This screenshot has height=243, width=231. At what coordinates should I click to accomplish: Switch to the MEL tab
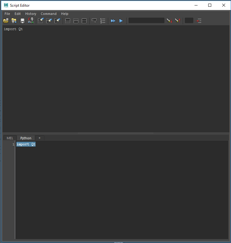[x=10, y=138]
